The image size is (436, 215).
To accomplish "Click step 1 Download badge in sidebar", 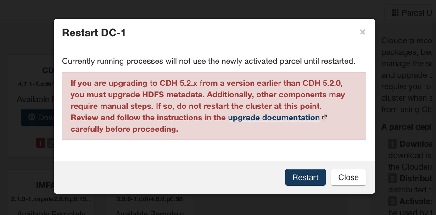I will [x=392, y=144].
